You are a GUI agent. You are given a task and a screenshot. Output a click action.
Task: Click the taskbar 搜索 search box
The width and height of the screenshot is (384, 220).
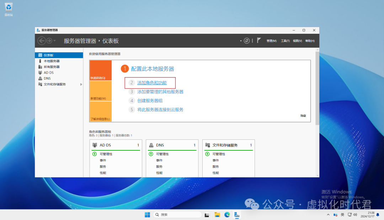178,215
